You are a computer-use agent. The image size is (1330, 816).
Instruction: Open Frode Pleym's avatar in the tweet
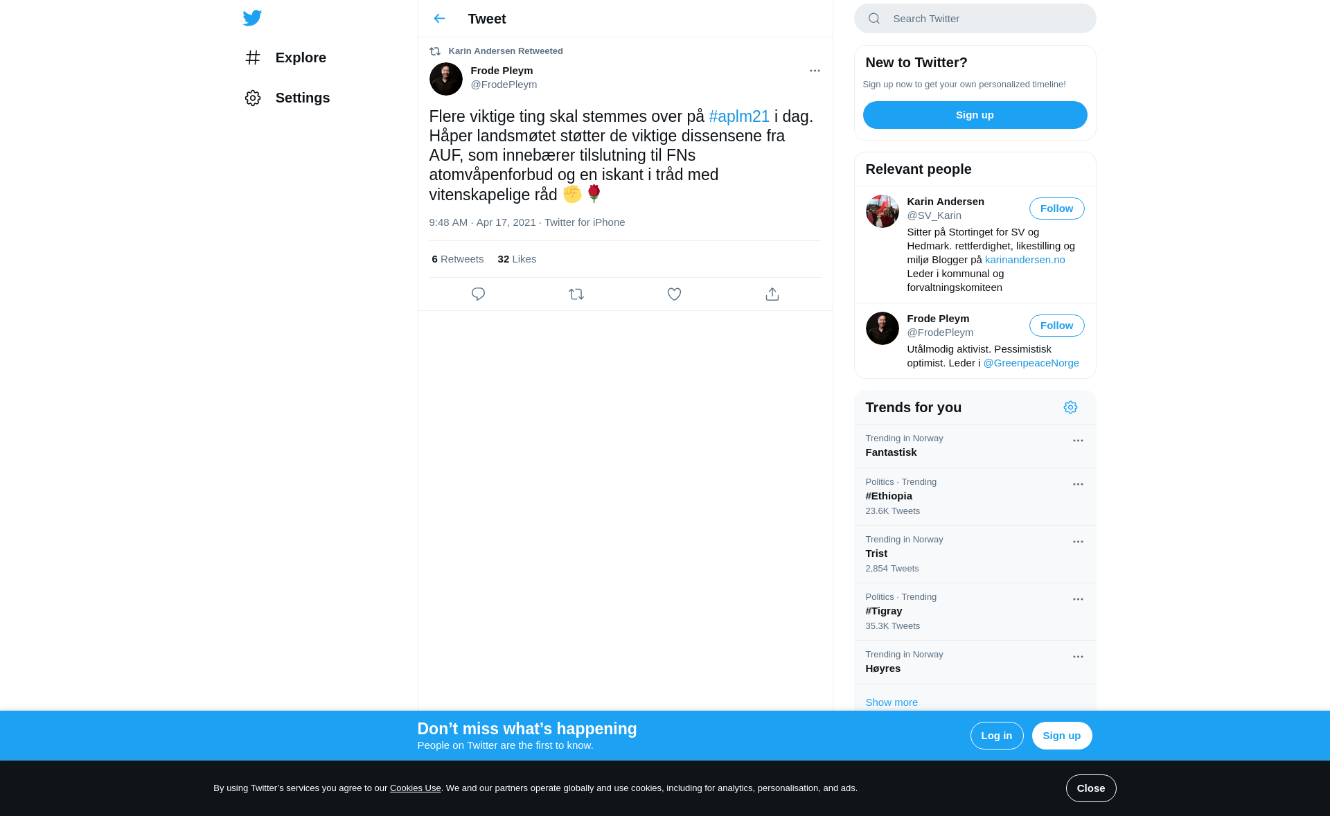click(x=446, y=79)
